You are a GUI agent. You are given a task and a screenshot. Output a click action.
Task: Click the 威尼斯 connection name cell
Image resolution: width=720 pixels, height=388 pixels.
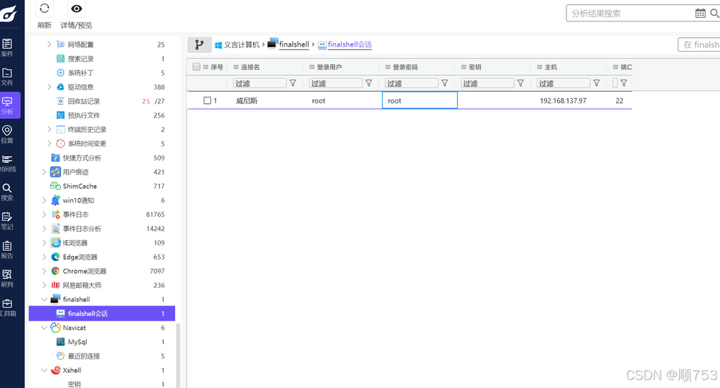247,100
